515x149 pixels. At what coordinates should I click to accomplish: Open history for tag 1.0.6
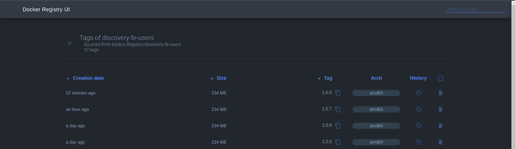coord(418,126)
